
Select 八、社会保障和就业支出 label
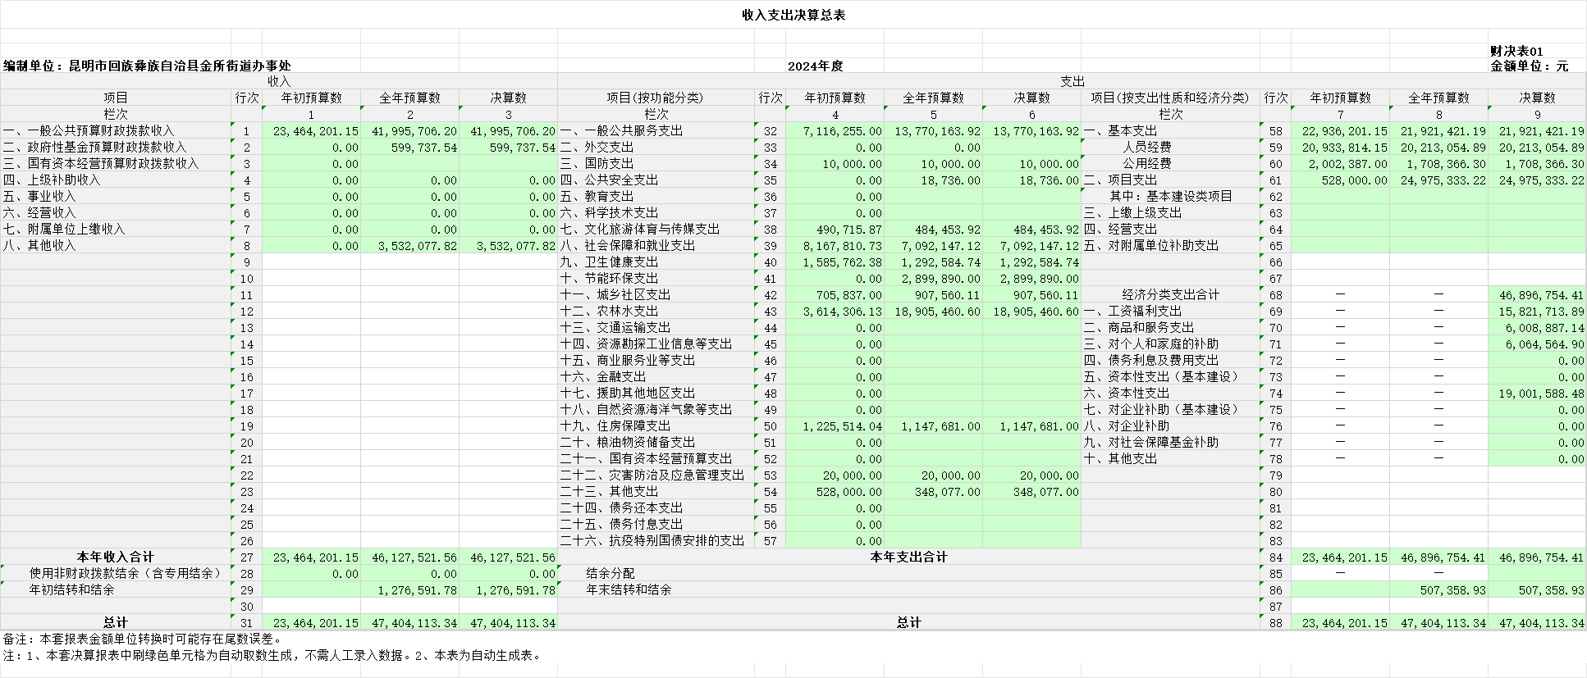click(628, 245)
